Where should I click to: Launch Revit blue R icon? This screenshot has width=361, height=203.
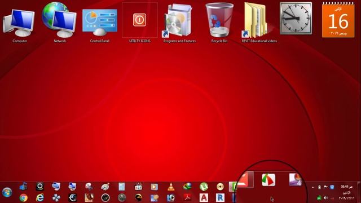[220, 198]
